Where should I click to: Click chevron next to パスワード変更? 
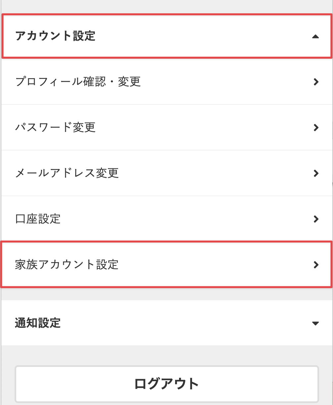(316, 128)
